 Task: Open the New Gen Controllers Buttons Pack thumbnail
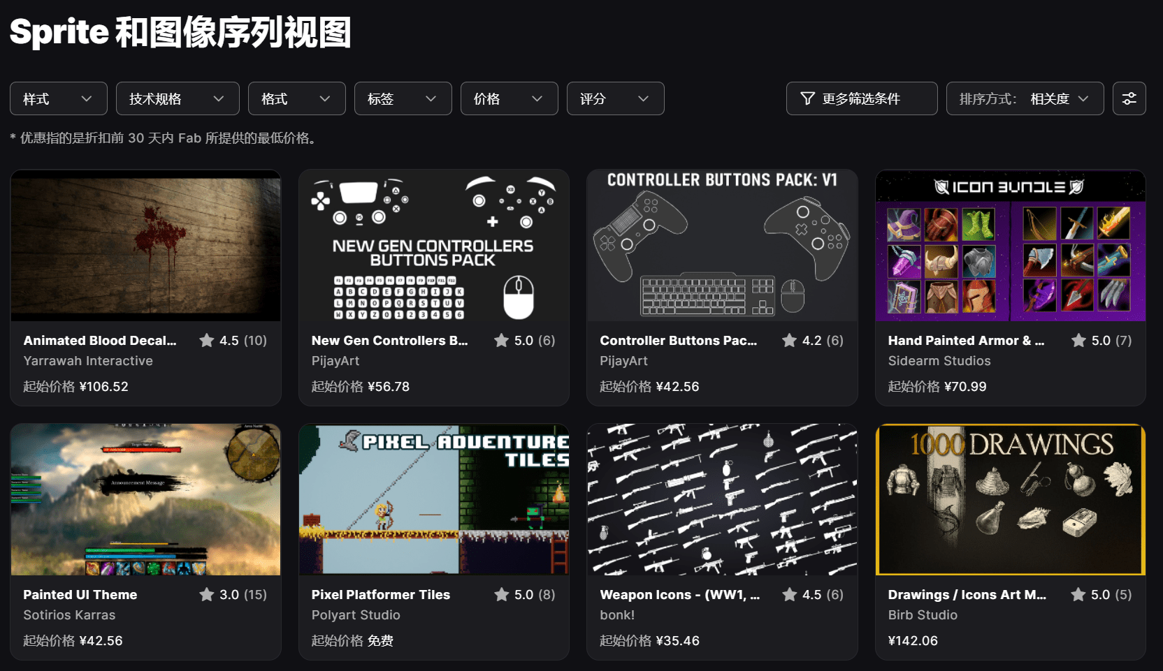point(433,246)
